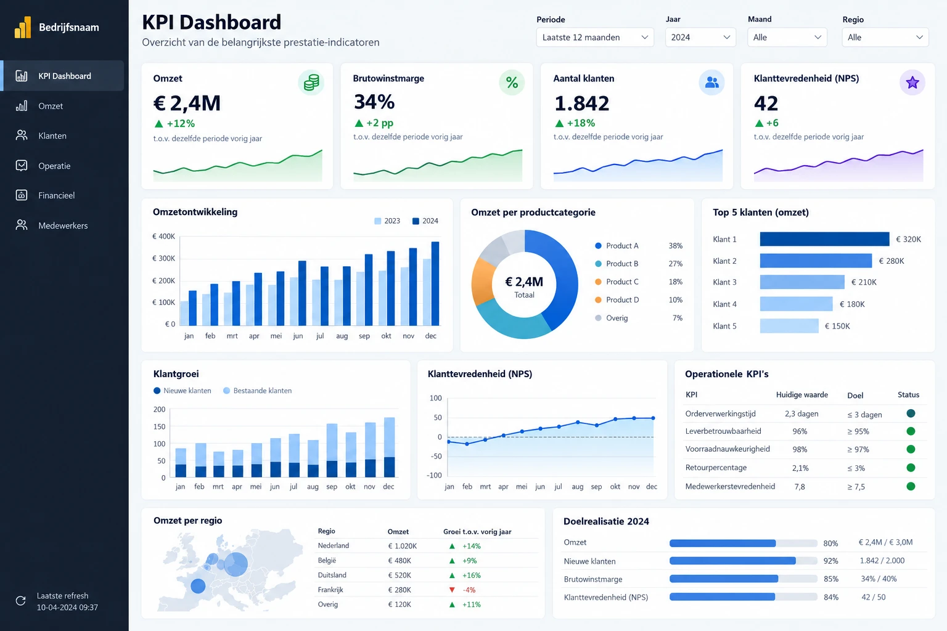Click the Nieuwe klanten 92% progress bar
This screenshot has width=947, height=631.
click(744, 561)
